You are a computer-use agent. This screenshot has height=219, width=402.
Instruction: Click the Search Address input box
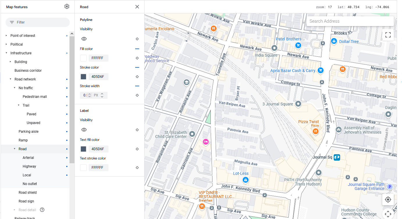[350, 21]
